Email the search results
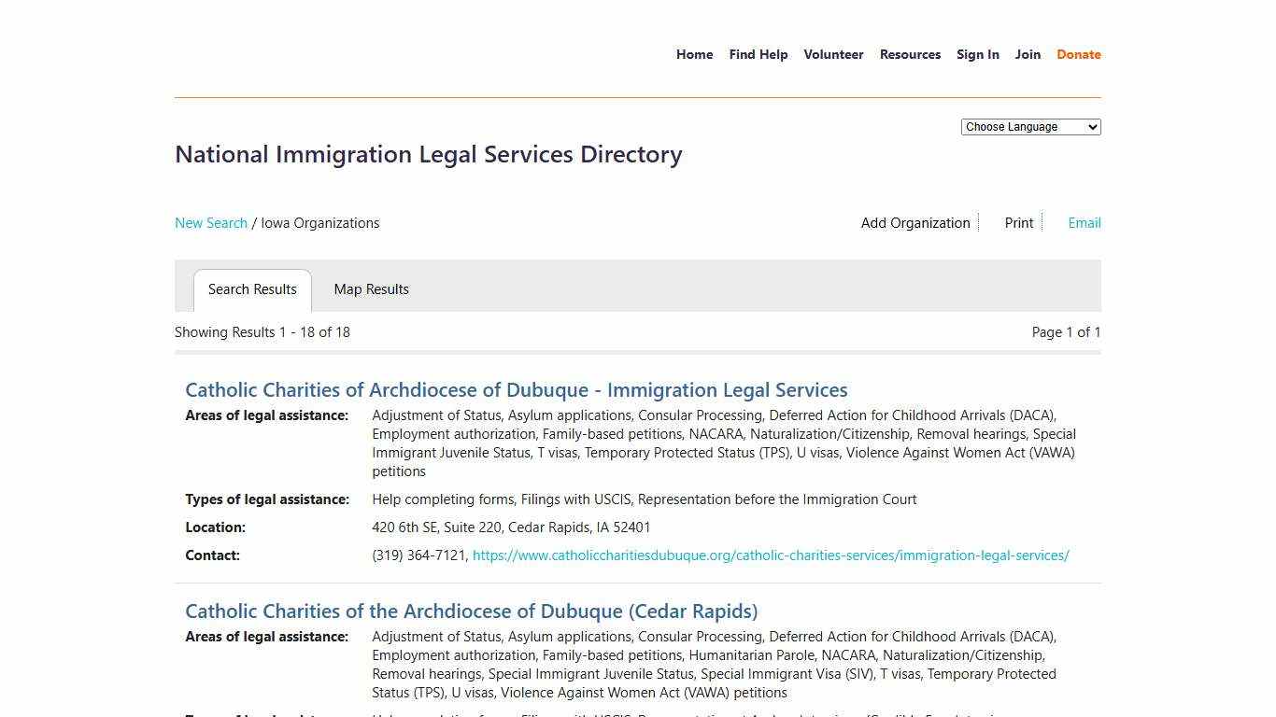The width and height of the screenshot is (1276, 717). 1084,223
